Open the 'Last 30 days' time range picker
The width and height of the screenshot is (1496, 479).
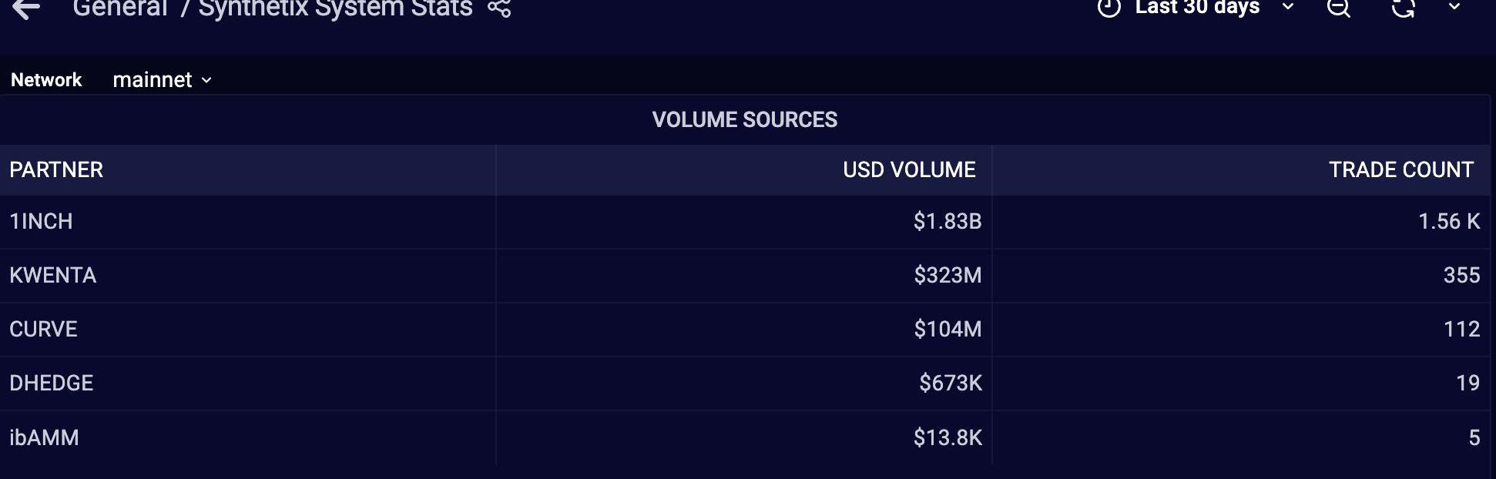coord(1197,8)
